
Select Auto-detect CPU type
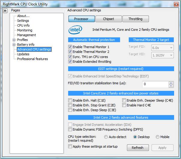pos(106,137)
